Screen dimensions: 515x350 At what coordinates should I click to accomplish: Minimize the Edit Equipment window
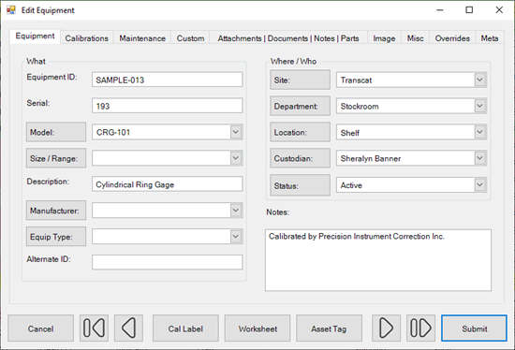(x=440, y=10)
